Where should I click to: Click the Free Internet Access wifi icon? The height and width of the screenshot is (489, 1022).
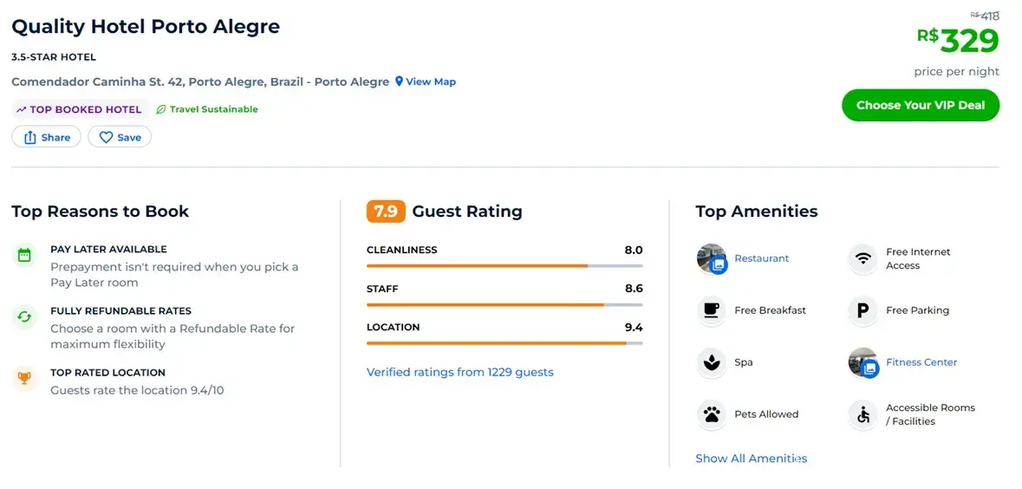coord(863,258)
